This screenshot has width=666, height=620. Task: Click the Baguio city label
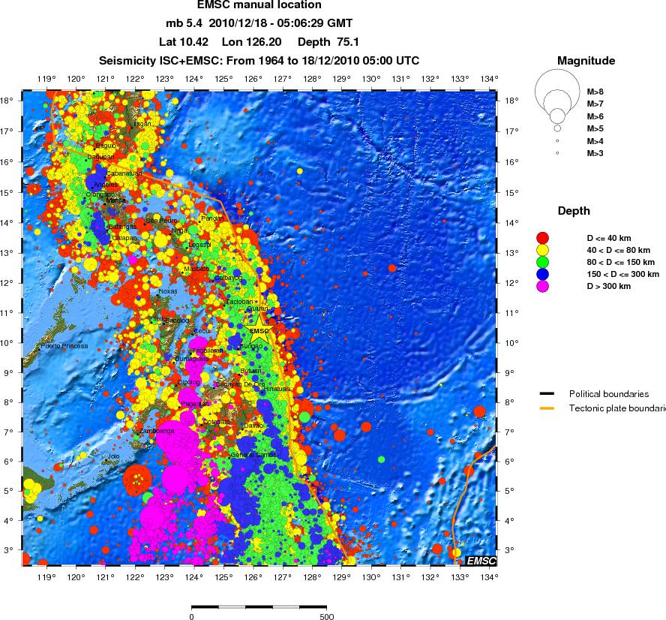tap(106, 146)
